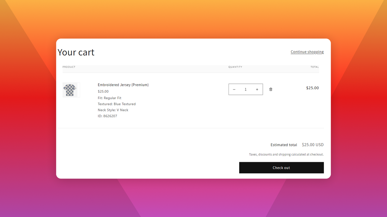Click the Estimated total label
This screenshot has height=217, width=387.
[284, 145]
